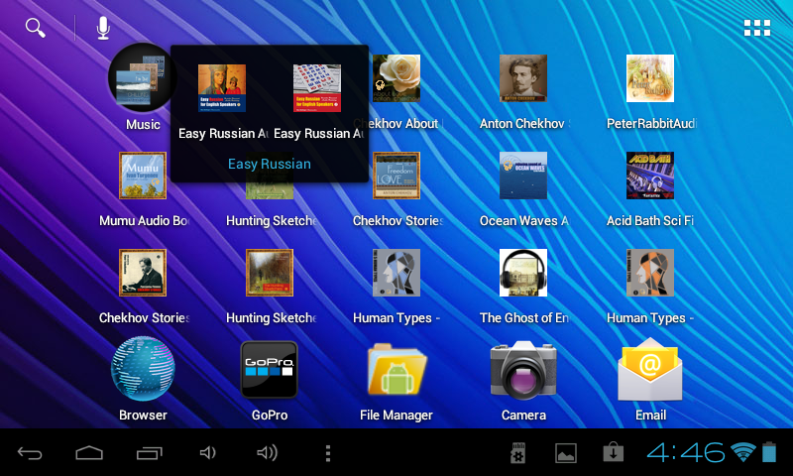Open File Manager app
The width and height of the screenshot is (793, 476).
tap(396, 370)
